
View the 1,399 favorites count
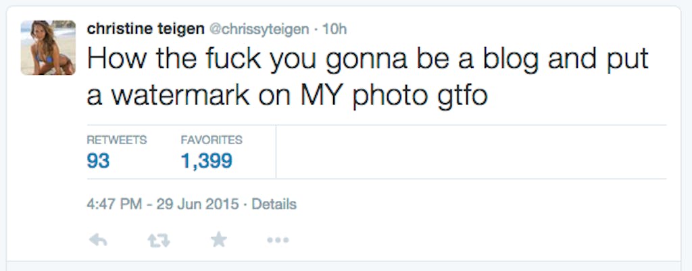[207, 160]
